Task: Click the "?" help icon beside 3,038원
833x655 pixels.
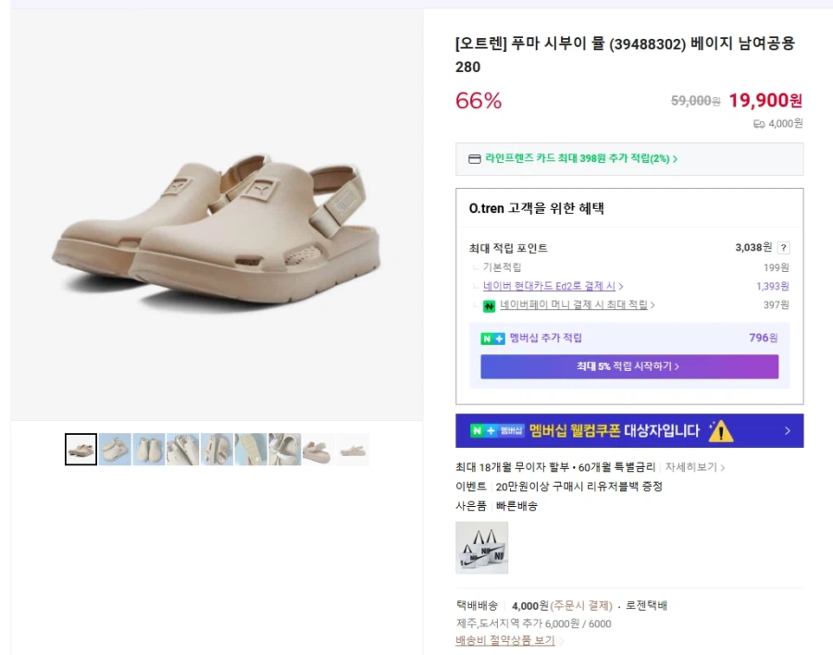Action: point(784,248)
